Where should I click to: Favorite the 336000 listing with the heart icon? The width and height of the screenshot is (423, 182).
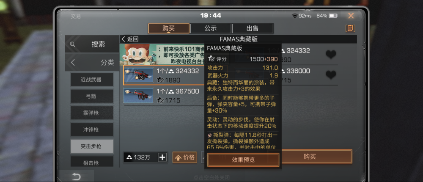[x=331, y=75]
